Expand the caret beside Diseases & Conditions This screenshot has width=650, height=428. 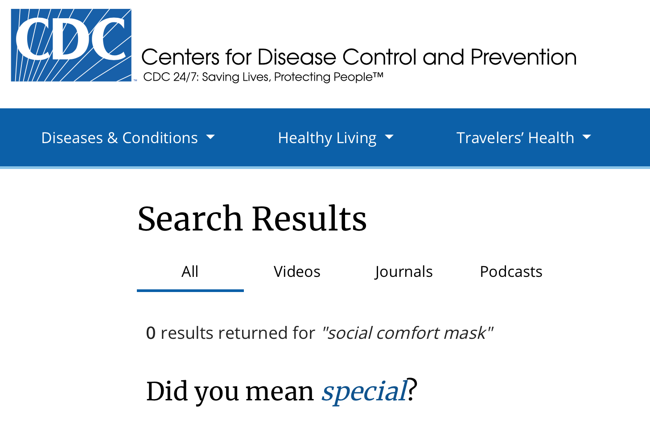point(210,137)
